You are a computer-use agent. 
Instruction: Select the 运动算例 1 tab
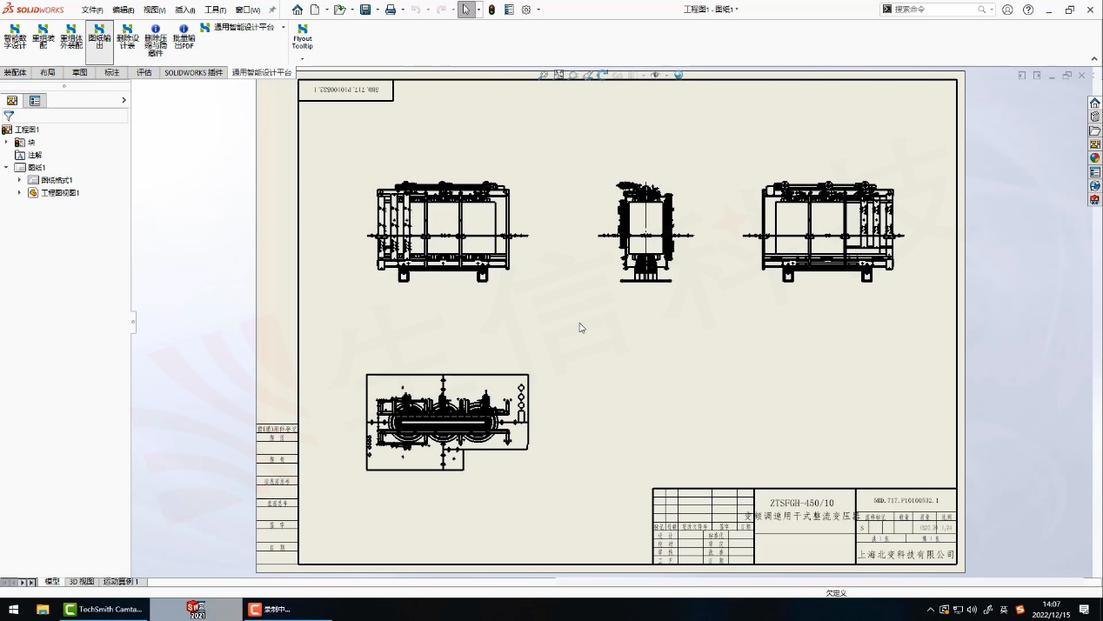(121, 582)
